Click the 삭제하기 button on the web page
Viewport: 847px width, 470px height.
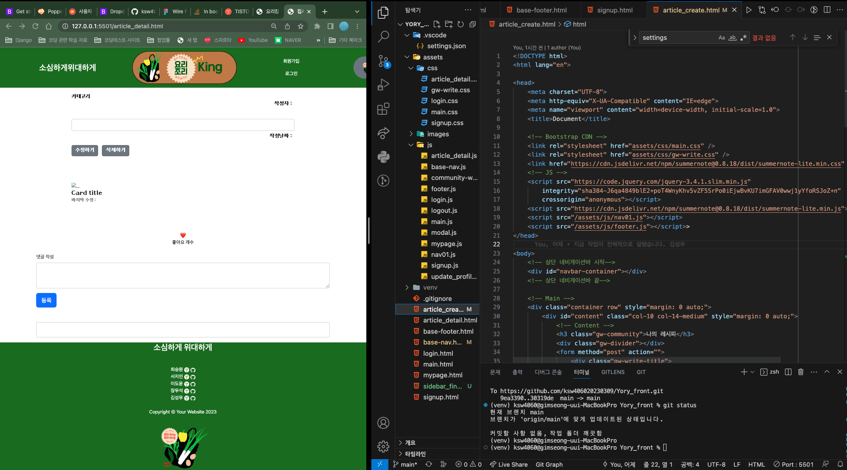click(116, 150)
